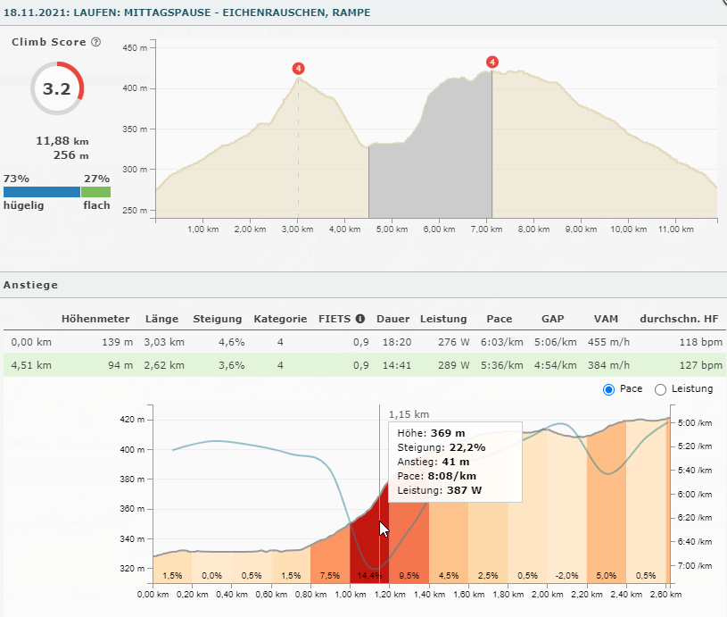Click the VAM column header
Viewport: 727px width, 617px height.
(x=606, y=319)
